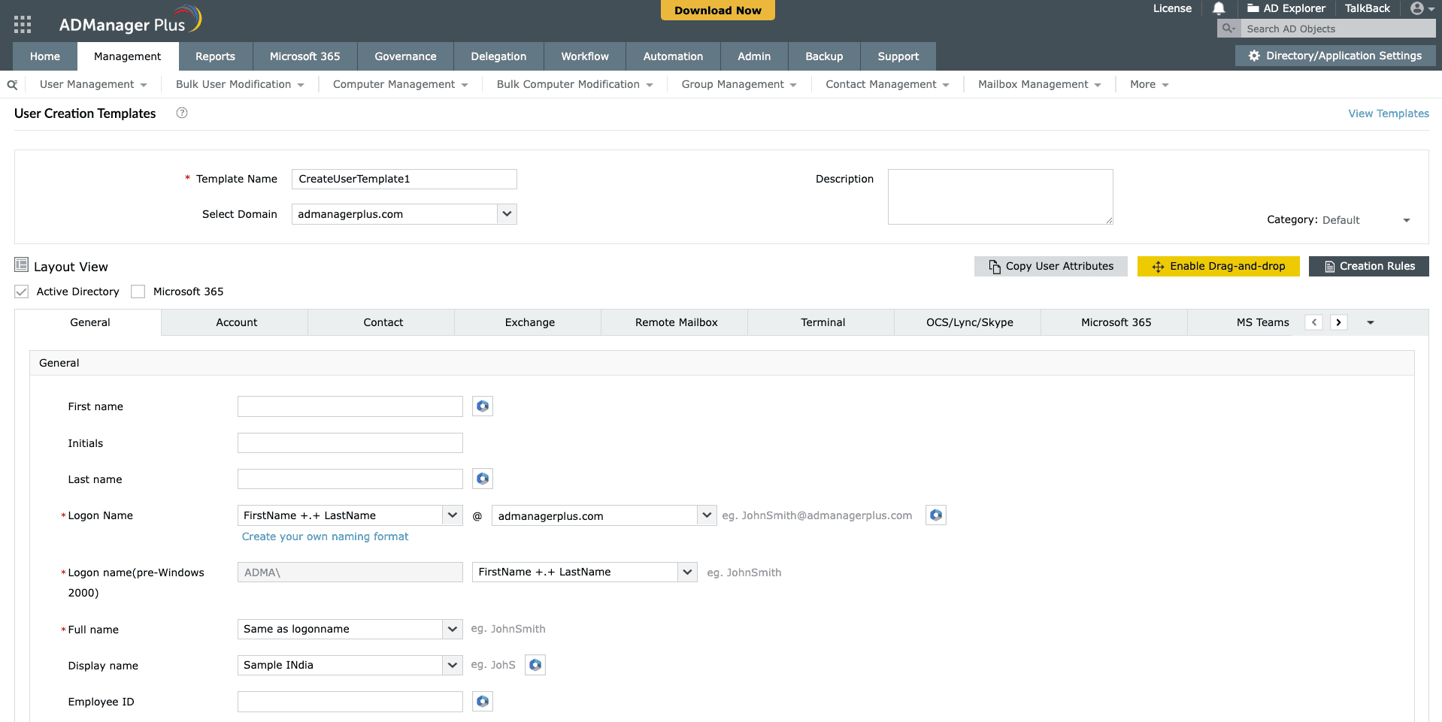Switch to the Exchange tab
Image resolution: width=1442 pixels, height=722 pixels.
point(529,322)
